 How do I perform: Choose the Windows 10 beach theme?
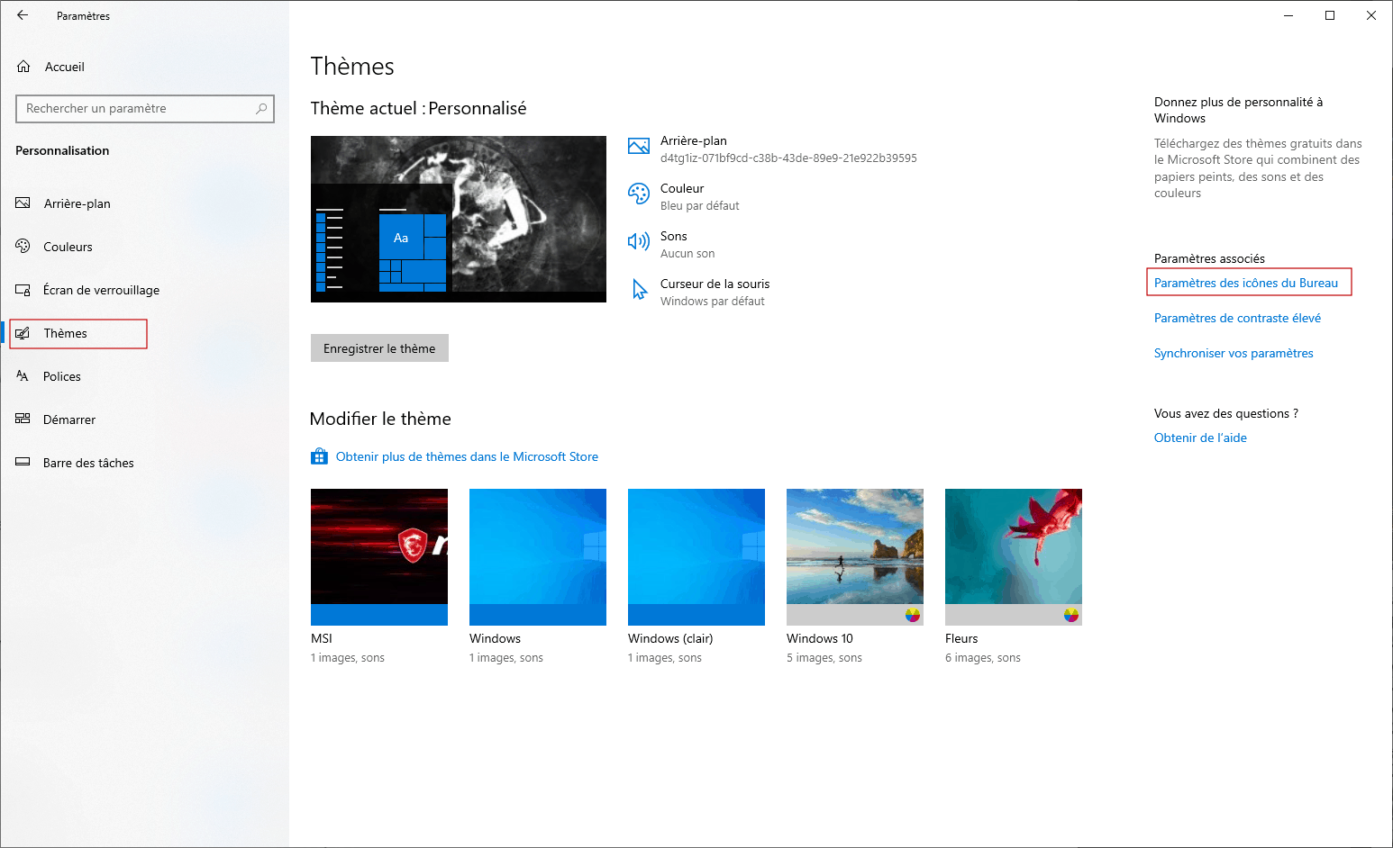[854, 556]
